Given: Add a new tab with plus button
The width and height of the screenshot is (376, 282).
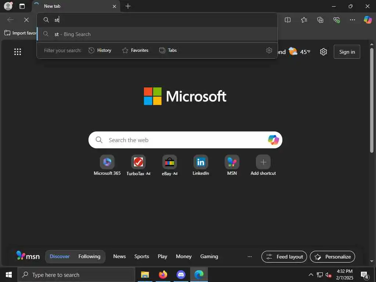Looking at the screenshot, I should click(128, 6).
